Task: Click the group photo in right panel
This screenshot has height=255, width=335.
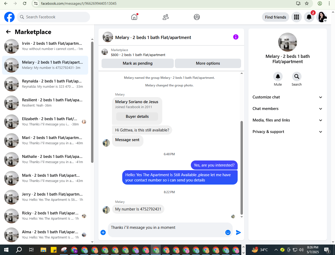Action: (288, 42)
